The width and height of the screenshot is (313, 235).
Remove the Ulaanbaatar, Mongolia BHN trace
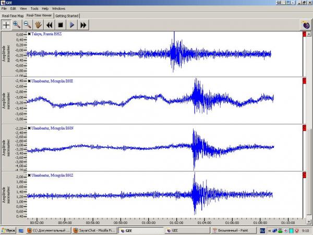(29, 128)
